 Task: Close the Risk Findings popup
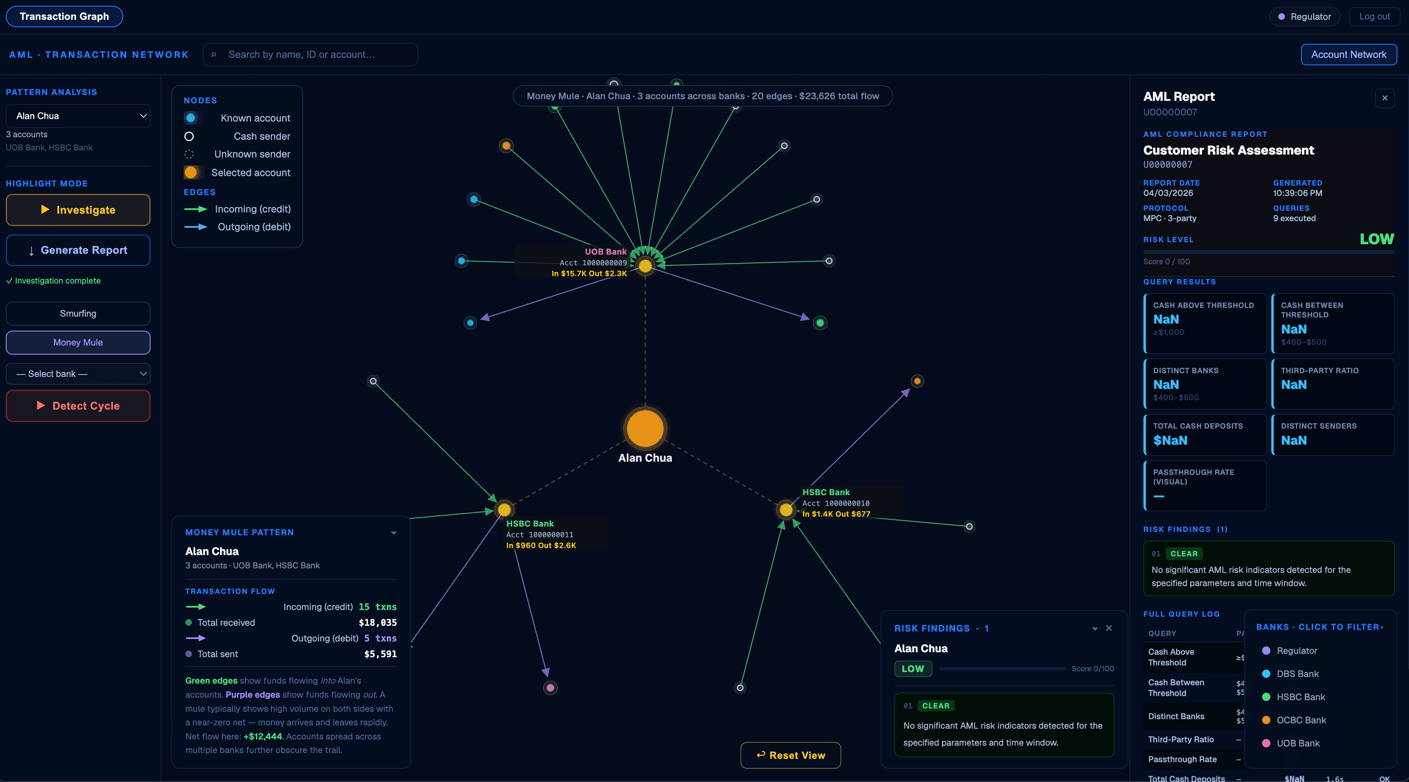pos(1109,628)
